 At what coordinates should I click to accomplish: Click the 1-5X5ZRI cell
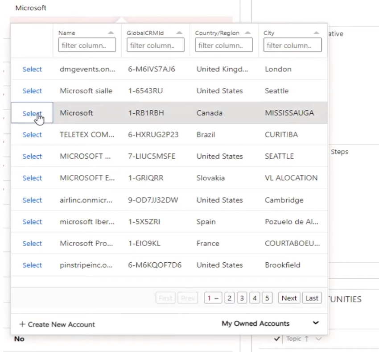click(x=144, y=222)
